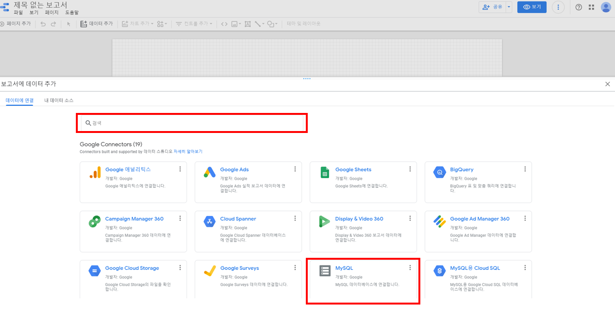Open more options for MySQL card
This screenshot has height=315, width=615.
click(x=410, y=267)
